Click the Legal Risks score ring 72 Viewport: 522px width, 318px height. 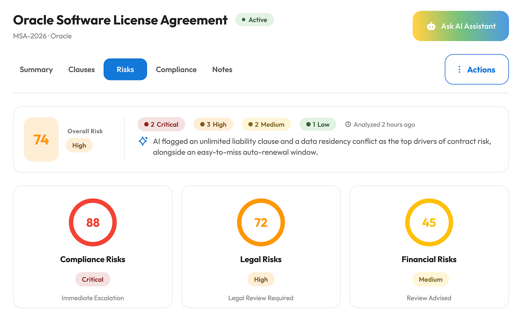click(261, 222)
